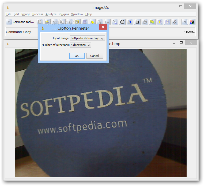
Task: Click the trash bin delete icon
Action: (85, 22)
